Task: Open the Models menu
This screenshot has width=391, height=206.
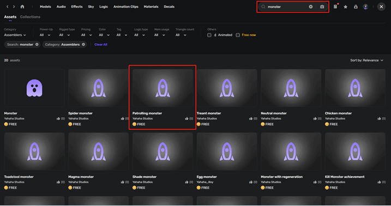Action: coord(45,7)
